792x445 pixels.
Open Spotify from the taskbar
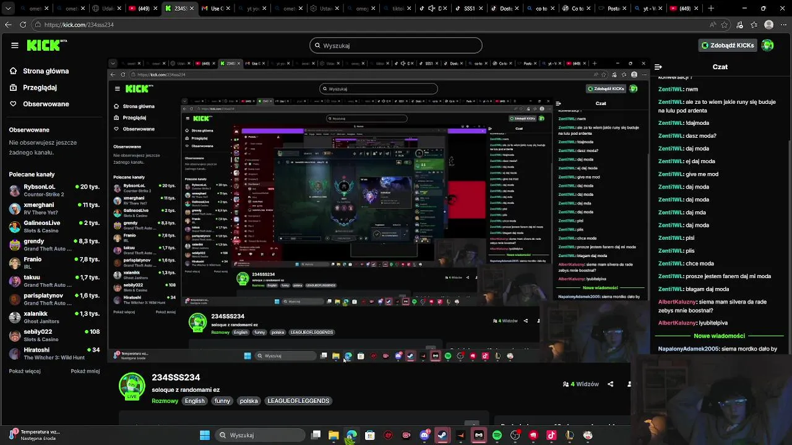497,435
